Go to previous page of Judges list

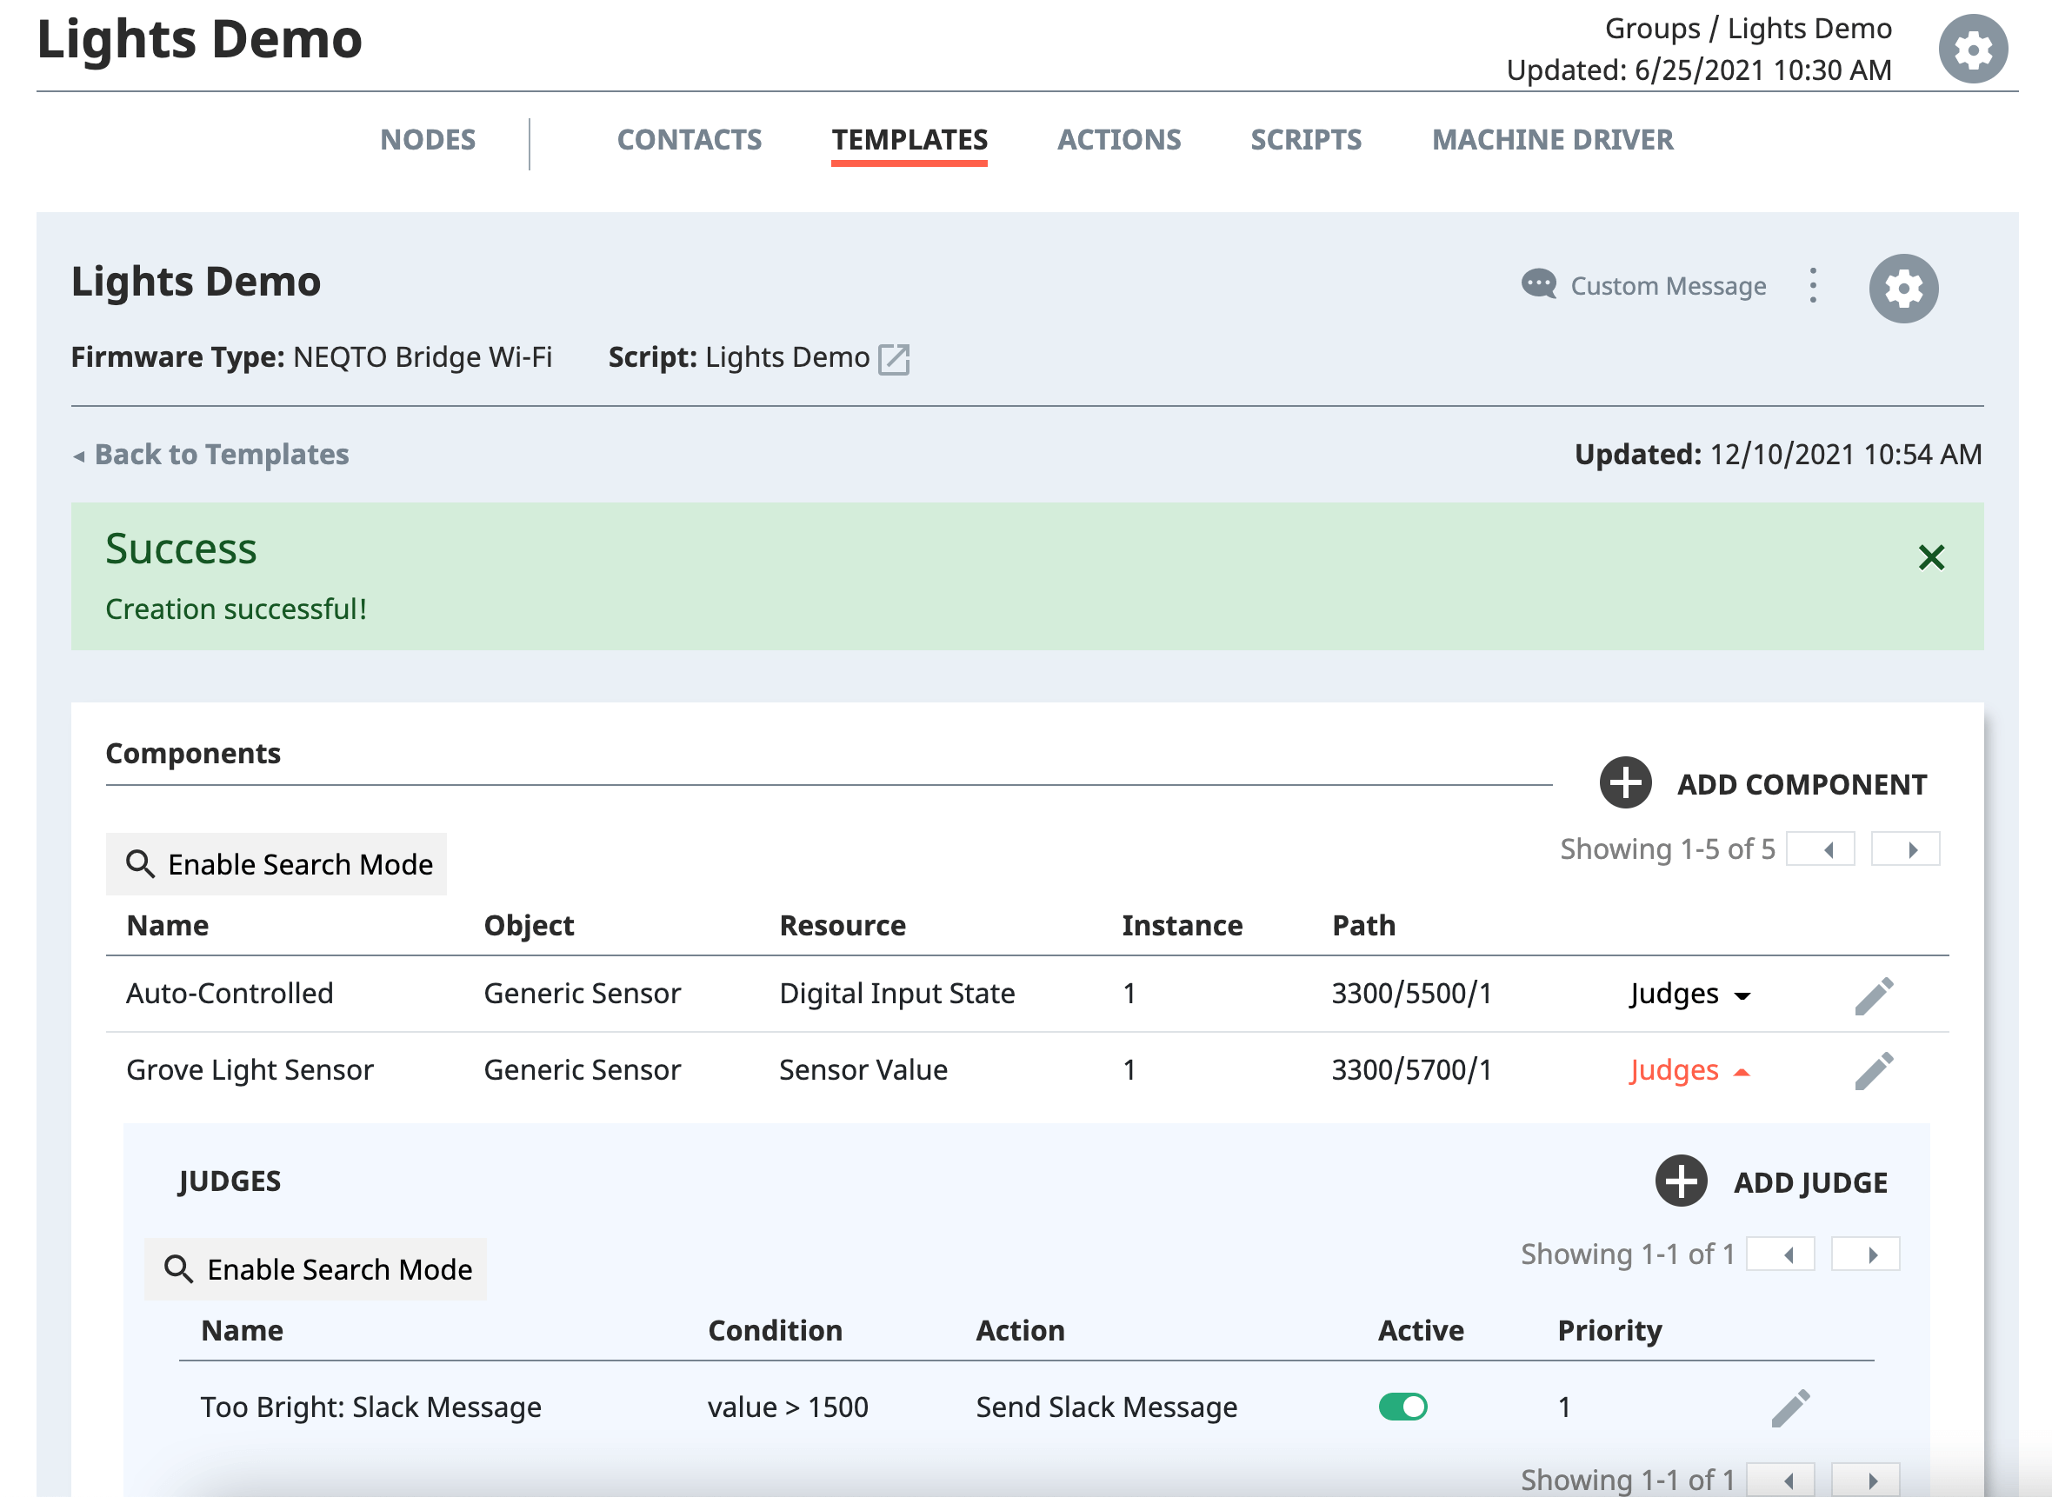click(1780, 1254)
